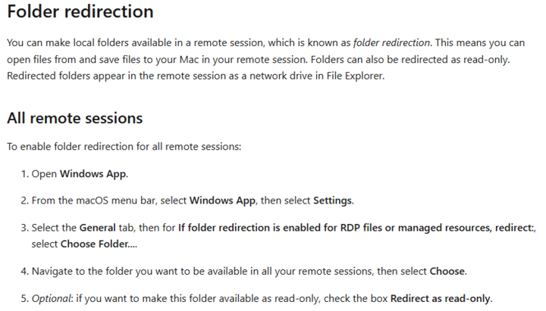Click the 'All remote sessions' subheading
The image size is (546, 311).
(x=75, y=118)
